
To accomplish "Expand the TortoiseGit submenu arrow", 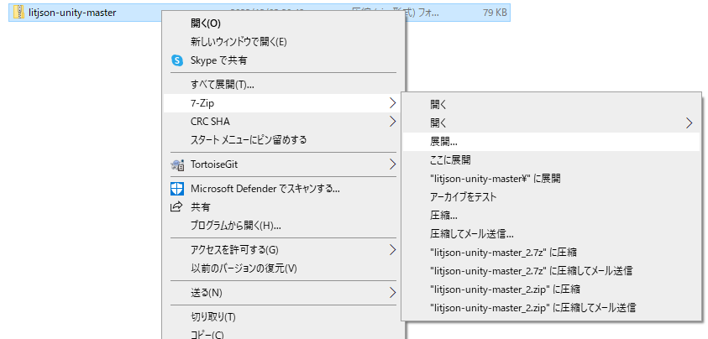I will click(x=392, y=164).
